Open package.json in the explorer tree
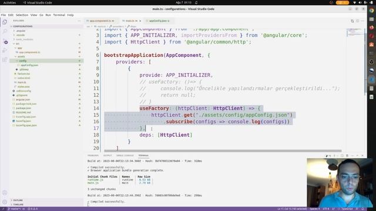 (x=23, y=108)
